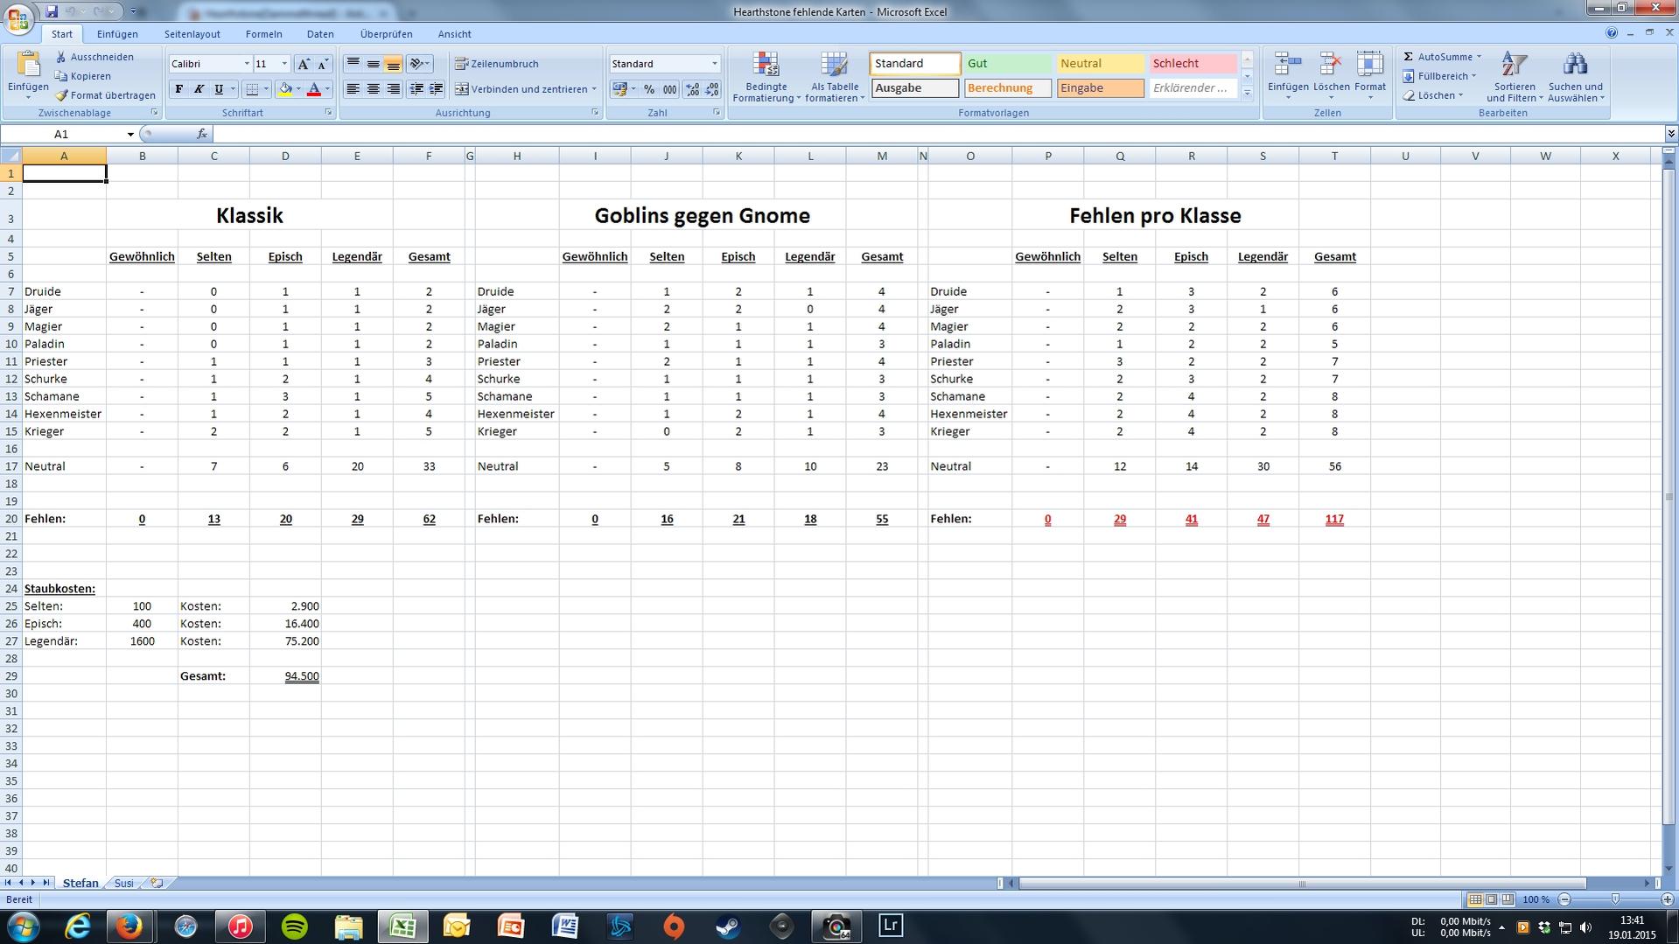Align text right

click(x=393, y=89)
